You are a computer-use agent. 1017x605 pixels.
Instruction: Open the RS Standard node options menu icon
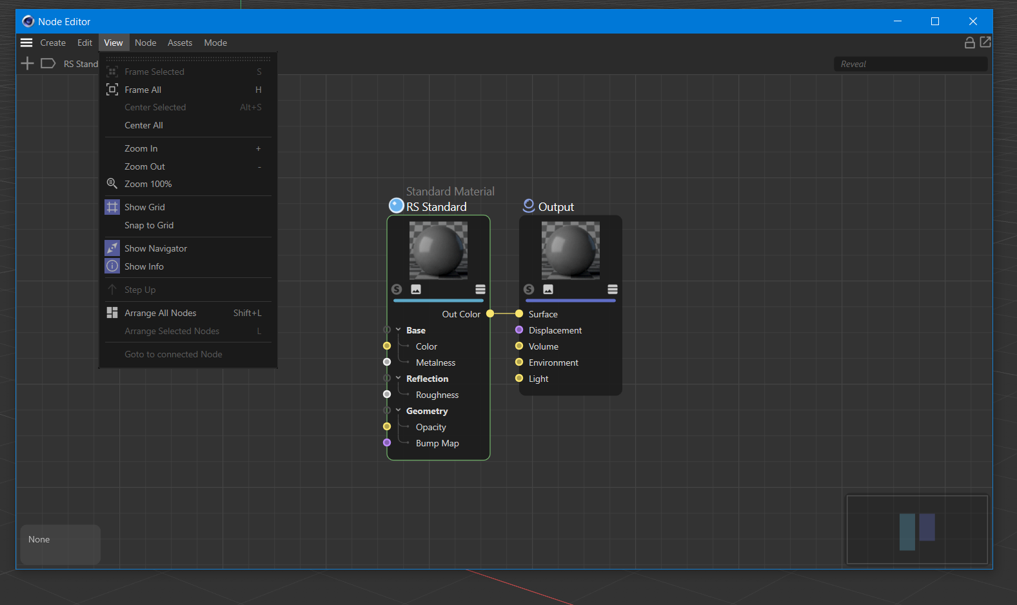[480, 290]
